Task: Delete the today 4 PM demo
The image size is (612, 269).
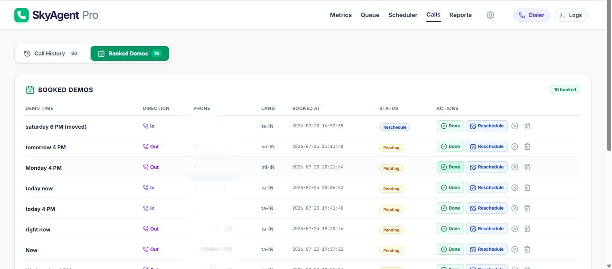Action: [527, 208]
